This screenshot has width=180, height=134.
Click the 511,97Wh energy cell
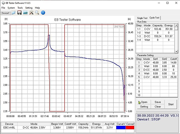[x=96, y=128]
